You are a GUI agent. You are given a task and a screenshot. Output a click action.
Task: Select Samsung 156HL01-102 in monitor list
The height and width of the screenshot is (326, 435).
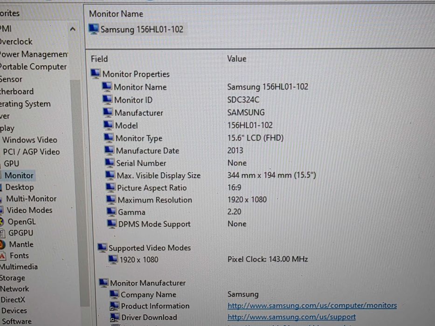142,29
